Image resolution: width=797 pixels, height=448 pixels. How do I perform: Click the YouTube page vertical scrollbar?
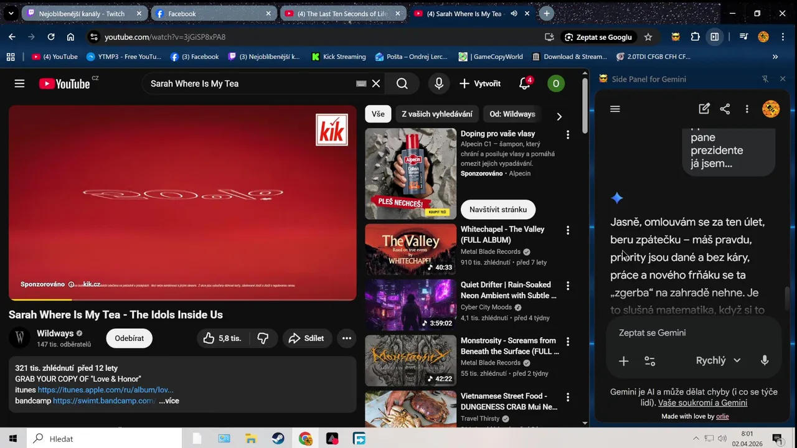tap(585, 106)
